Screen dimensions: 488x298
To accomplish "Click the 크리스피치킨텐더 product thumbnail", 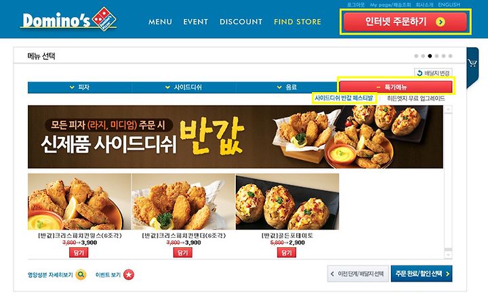I will 183,202.
